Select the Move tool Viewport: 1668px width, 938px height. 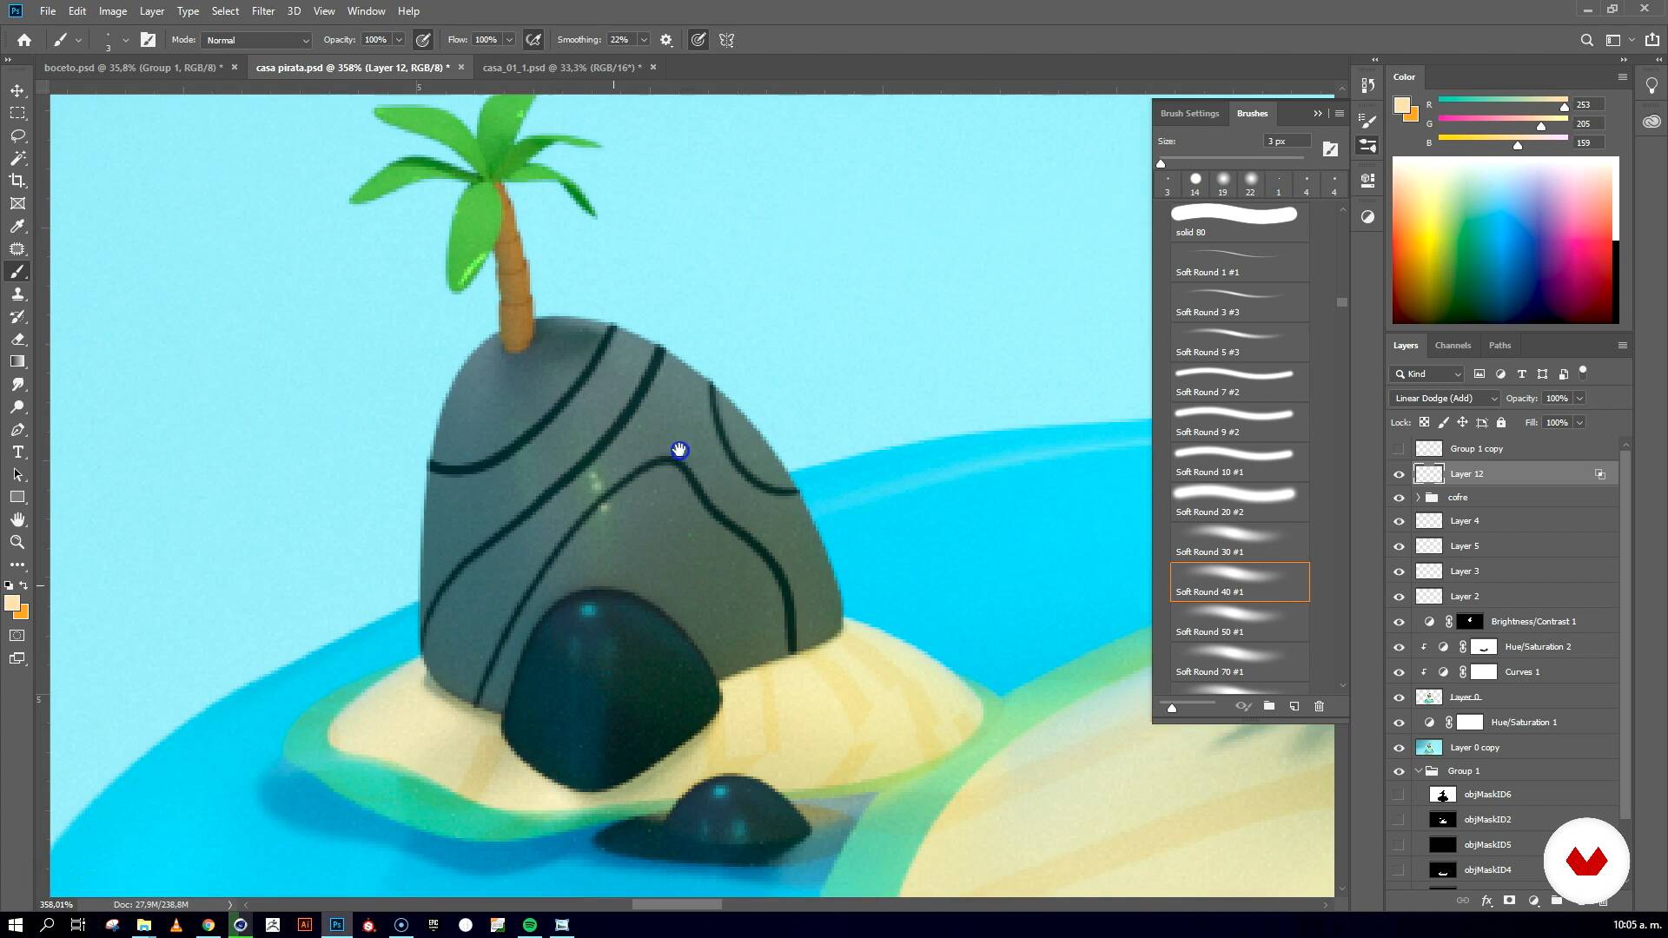point(17,90)
